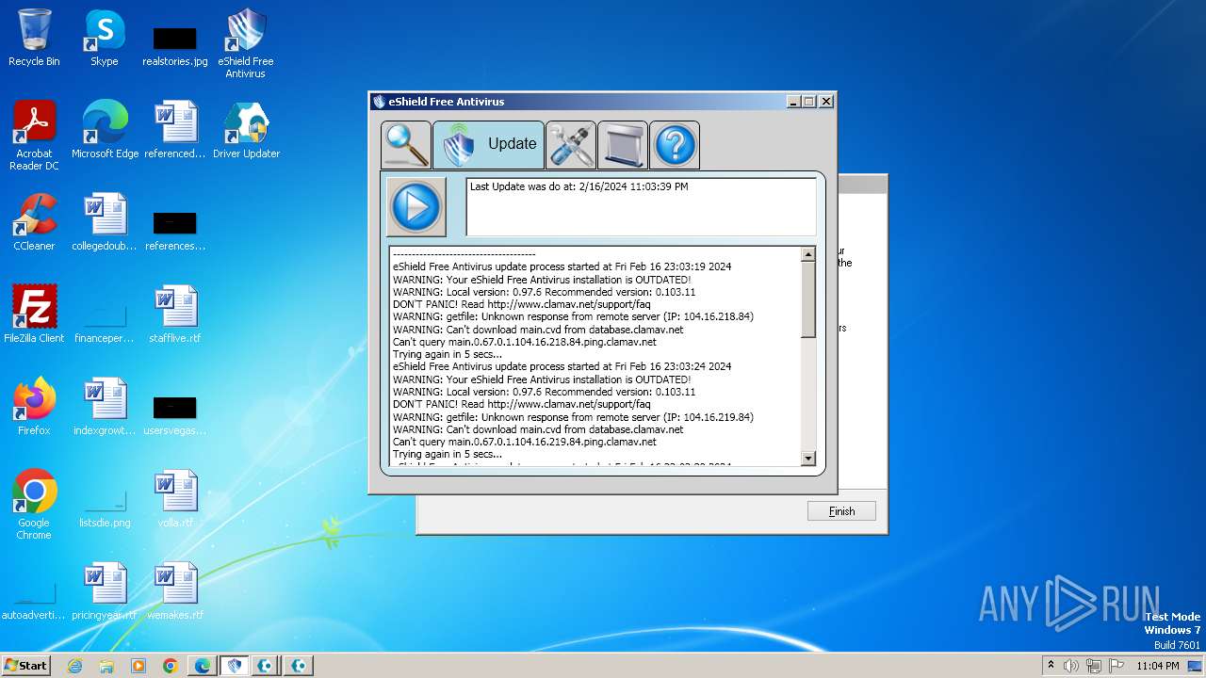The image size is (1206, 678).
Task: Select Acrobat Reader DC desktop shortcut
Action: (x=34, y=136)
